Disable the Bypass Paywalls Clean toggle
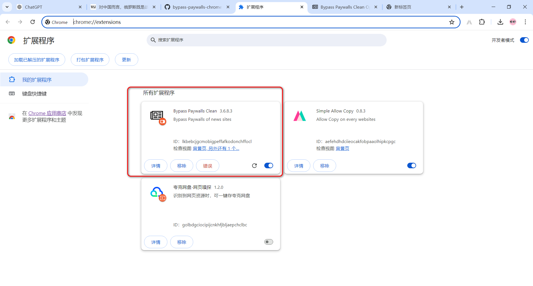Viewport: 533px width, 286px height. 268,165
